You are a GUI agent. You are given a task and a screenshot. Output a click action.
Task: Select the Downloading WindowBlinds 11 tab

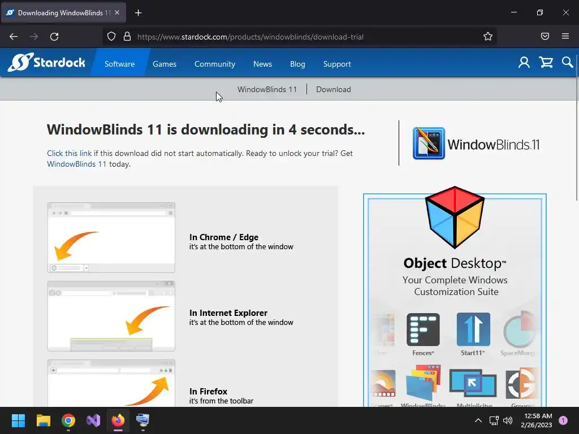click(x=63, y=13)
